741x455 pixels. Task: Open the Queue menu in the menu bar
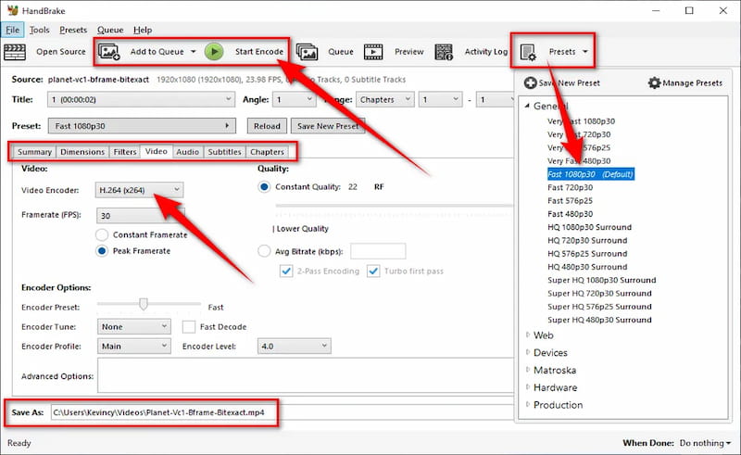(x=110, y=30)
